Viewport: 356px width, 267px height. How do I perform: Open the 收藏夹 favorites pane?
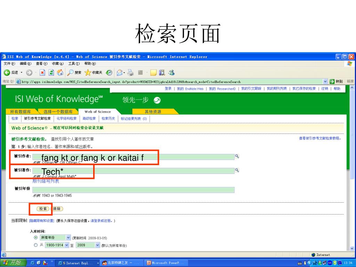(x=93, y=73)
